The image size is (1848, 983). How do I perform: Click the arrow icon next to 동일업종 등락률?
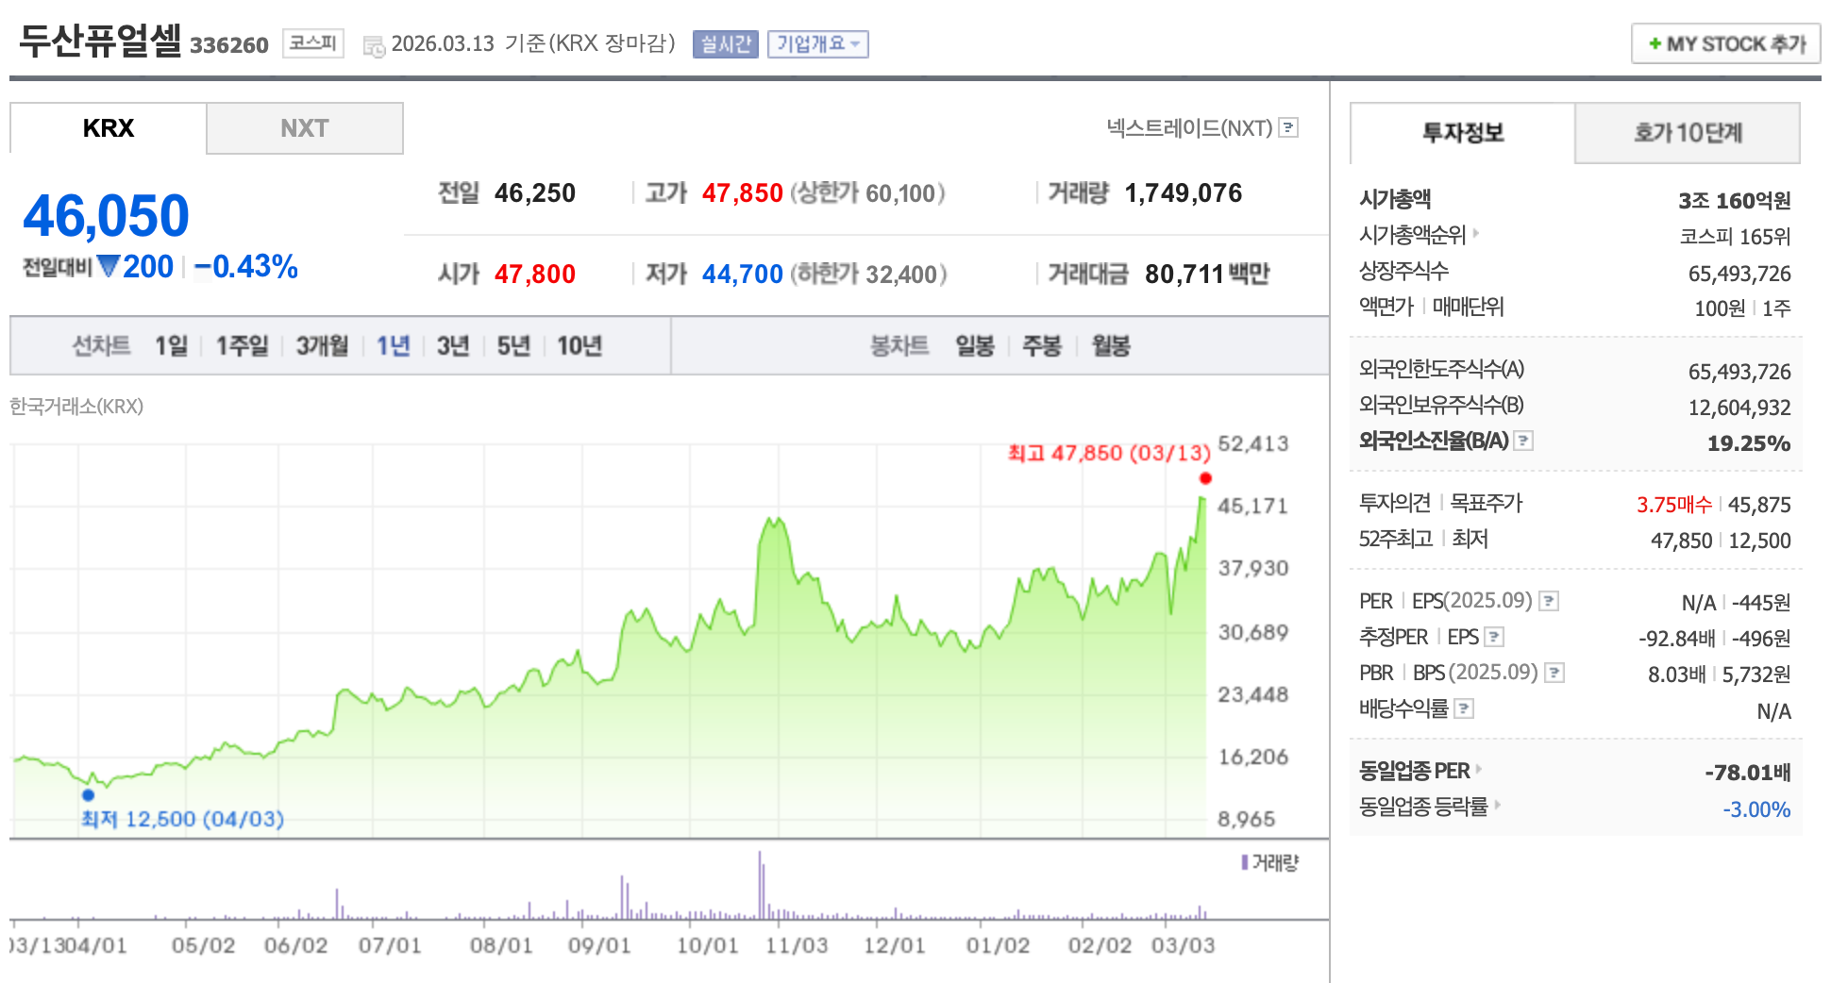[x=1497, y=805]
